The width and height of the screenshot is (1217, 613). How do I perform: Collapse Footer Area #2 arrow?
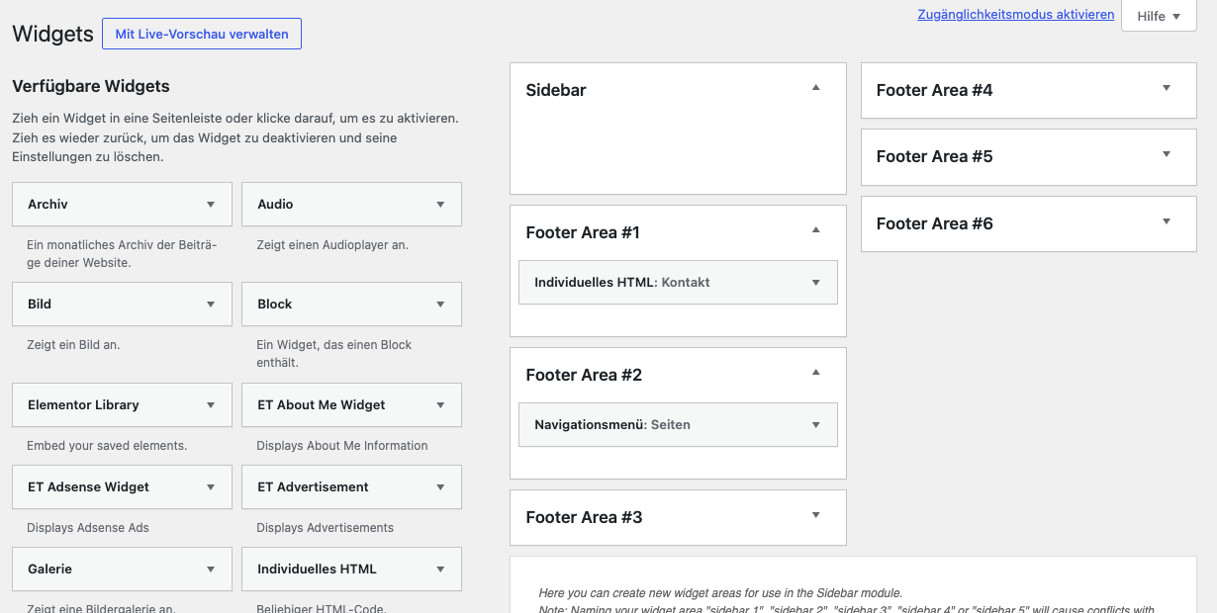(816, 373)
